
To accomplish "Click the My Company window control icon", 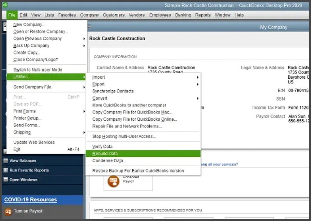I will (x=89, y=26).
